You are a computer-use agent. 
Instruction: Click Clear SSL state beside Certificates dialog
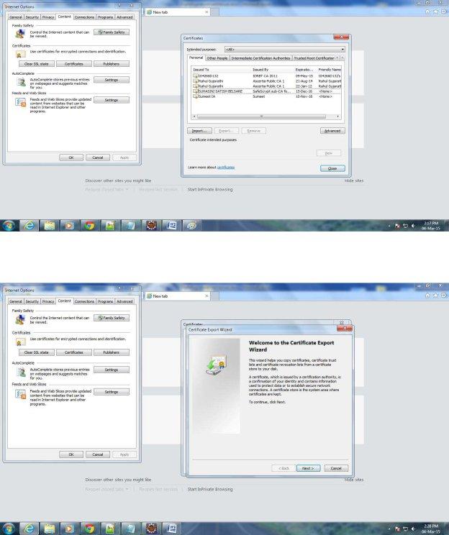(37, 64)
